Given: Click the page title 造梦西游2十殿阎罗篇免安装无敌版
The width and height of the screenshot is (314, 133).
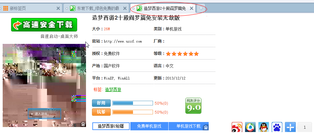Looking at the screenshot, I should 136,18.
